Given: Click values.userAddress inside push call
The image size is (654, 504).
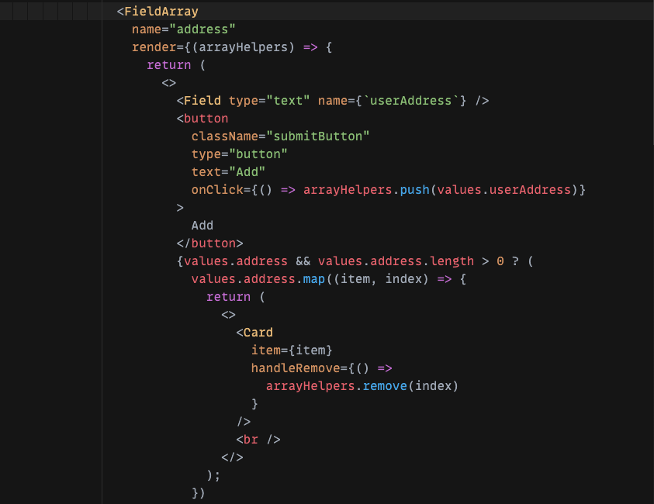Looking at the screenshot, I should click(503, 190).
